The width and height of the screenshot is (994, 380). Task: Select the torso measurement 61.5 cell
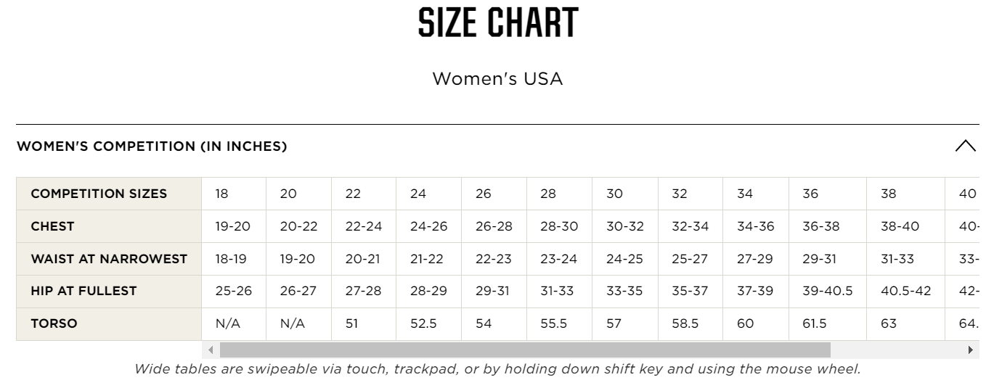point(815,323)
